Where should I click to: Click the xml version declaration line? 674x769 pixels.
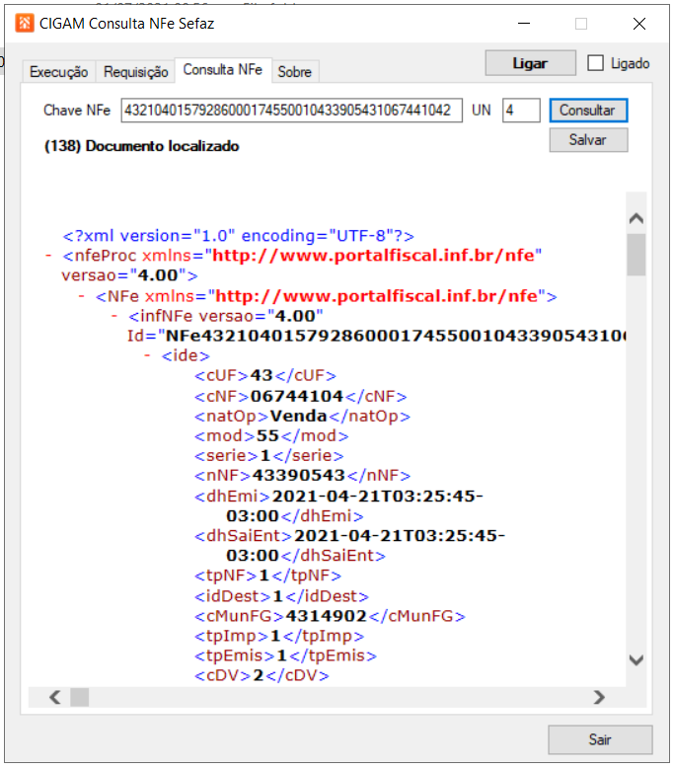coord(238,236)
